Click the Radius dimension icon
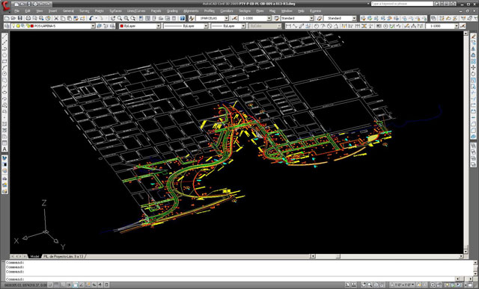Image resolution: width=479 pixels, height=289 pixels. pyautogui.click(x=317, y=26)
